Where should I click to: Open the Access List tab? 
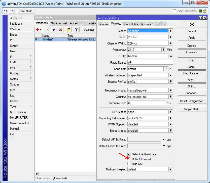[77, 23]
